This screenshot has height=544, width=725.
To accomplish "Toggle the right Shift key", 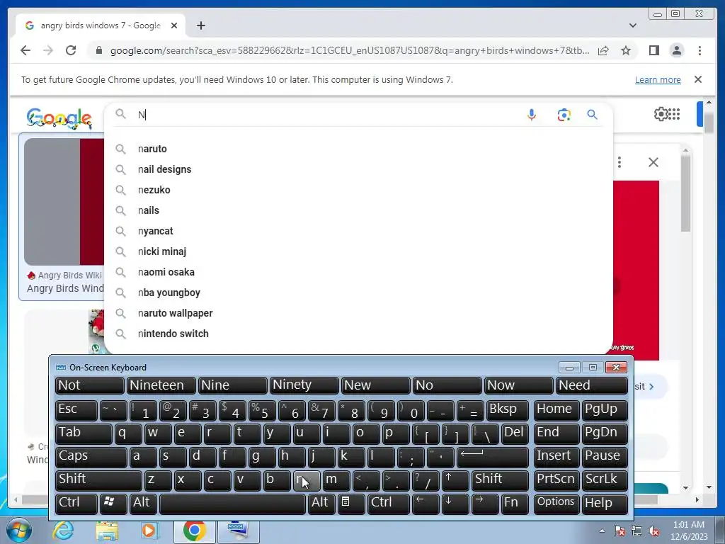I will tap(500, 480).
